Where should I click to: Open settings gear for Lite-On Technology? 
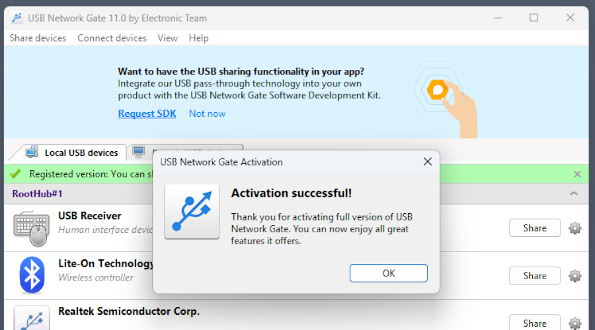tap(575, 276)
